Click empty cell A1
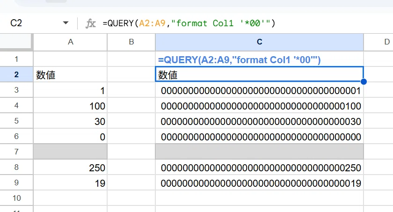This screenshot has height=212, width=393. pyautogui.click(x=71, y=59)
